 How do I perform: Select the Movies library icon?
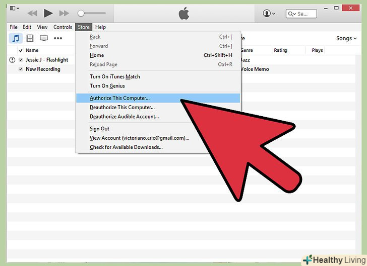30,38
